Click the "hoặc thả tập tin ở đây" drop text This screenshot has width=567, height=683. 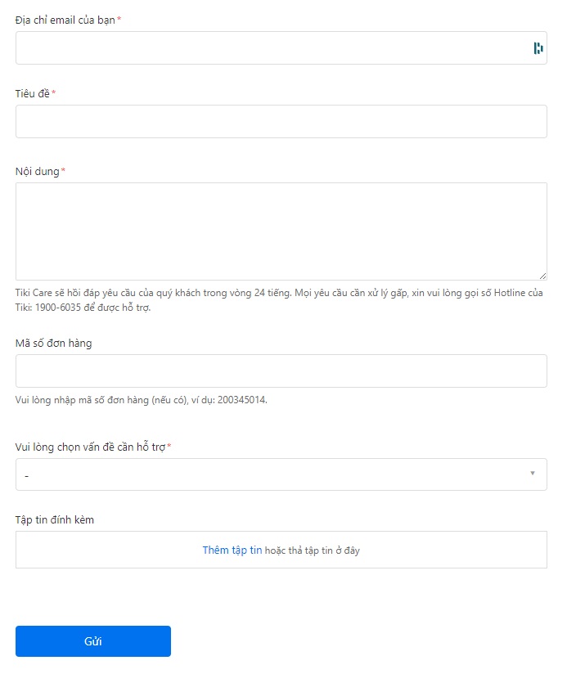click(313, 550)
